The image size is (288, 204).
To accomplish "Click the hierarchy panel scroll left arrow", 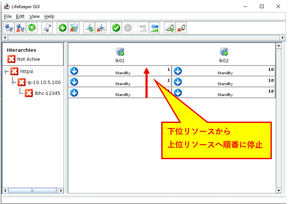I will (5, 190).
